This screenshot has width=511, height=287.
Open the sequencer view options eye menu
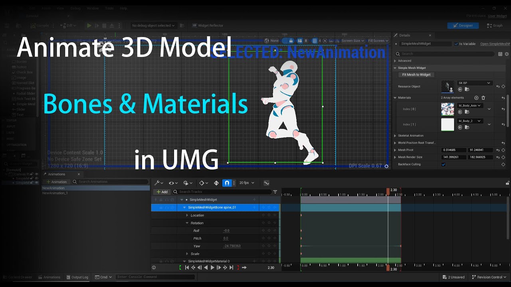(173, 183)
